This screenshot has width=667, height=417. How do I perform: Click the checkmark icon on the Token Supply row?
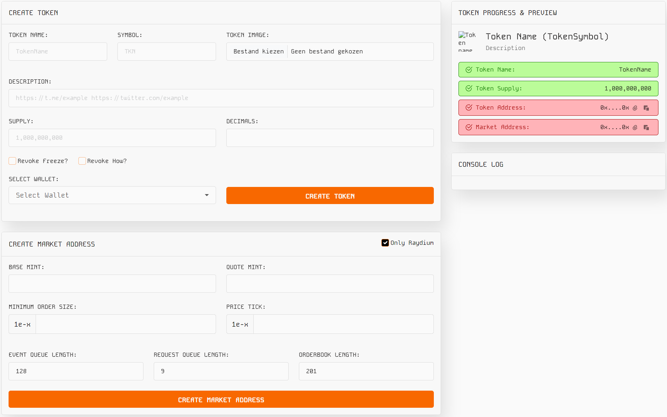click(468, 88)
